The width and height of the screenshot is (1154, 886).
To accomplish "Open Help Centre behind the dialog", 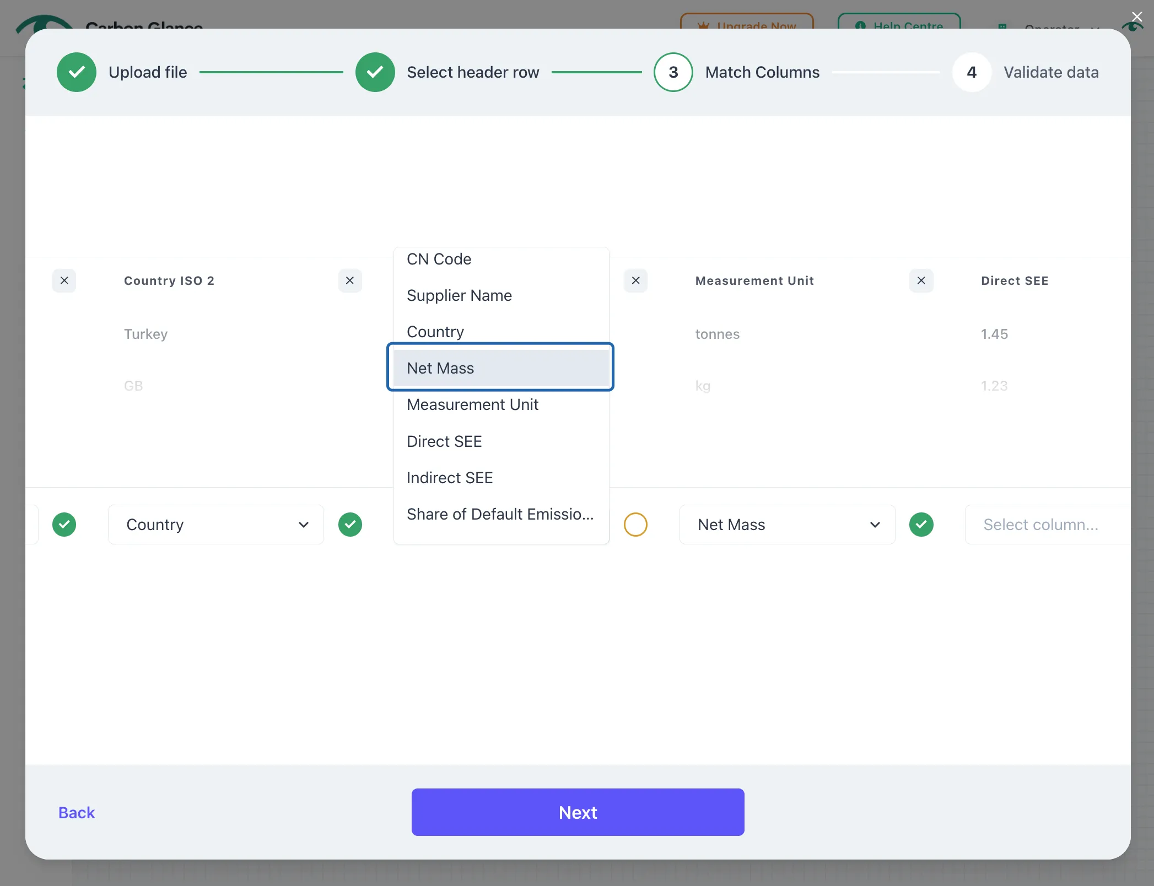I will point(899,22).
